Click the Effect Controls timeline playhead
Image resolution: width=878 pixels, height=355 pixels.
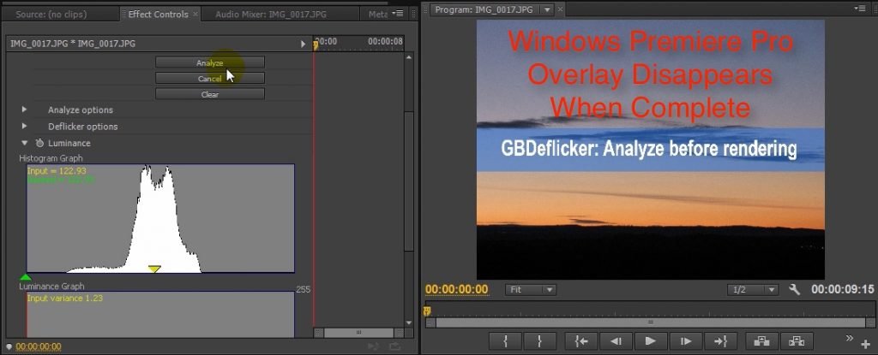[x=316, y=44]
